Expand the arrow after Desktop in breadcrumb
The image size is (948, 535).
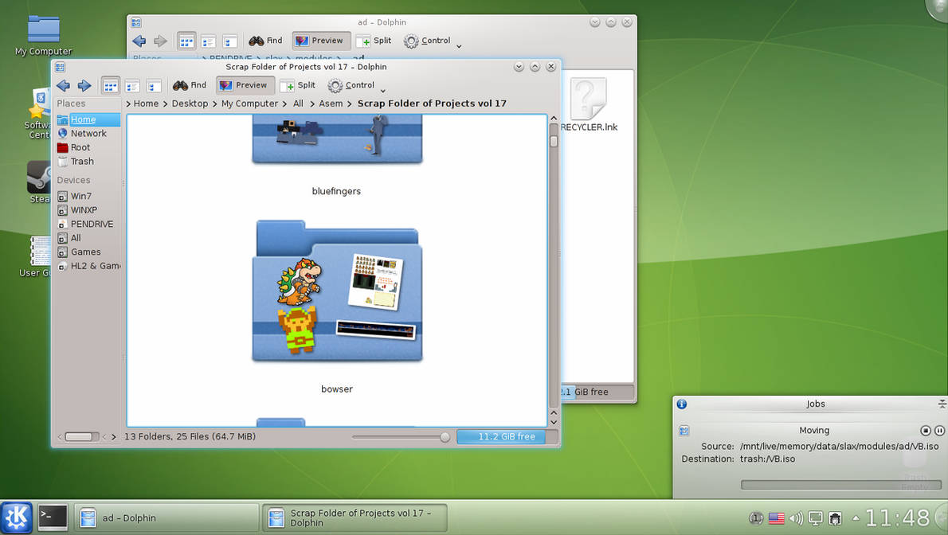214,104
